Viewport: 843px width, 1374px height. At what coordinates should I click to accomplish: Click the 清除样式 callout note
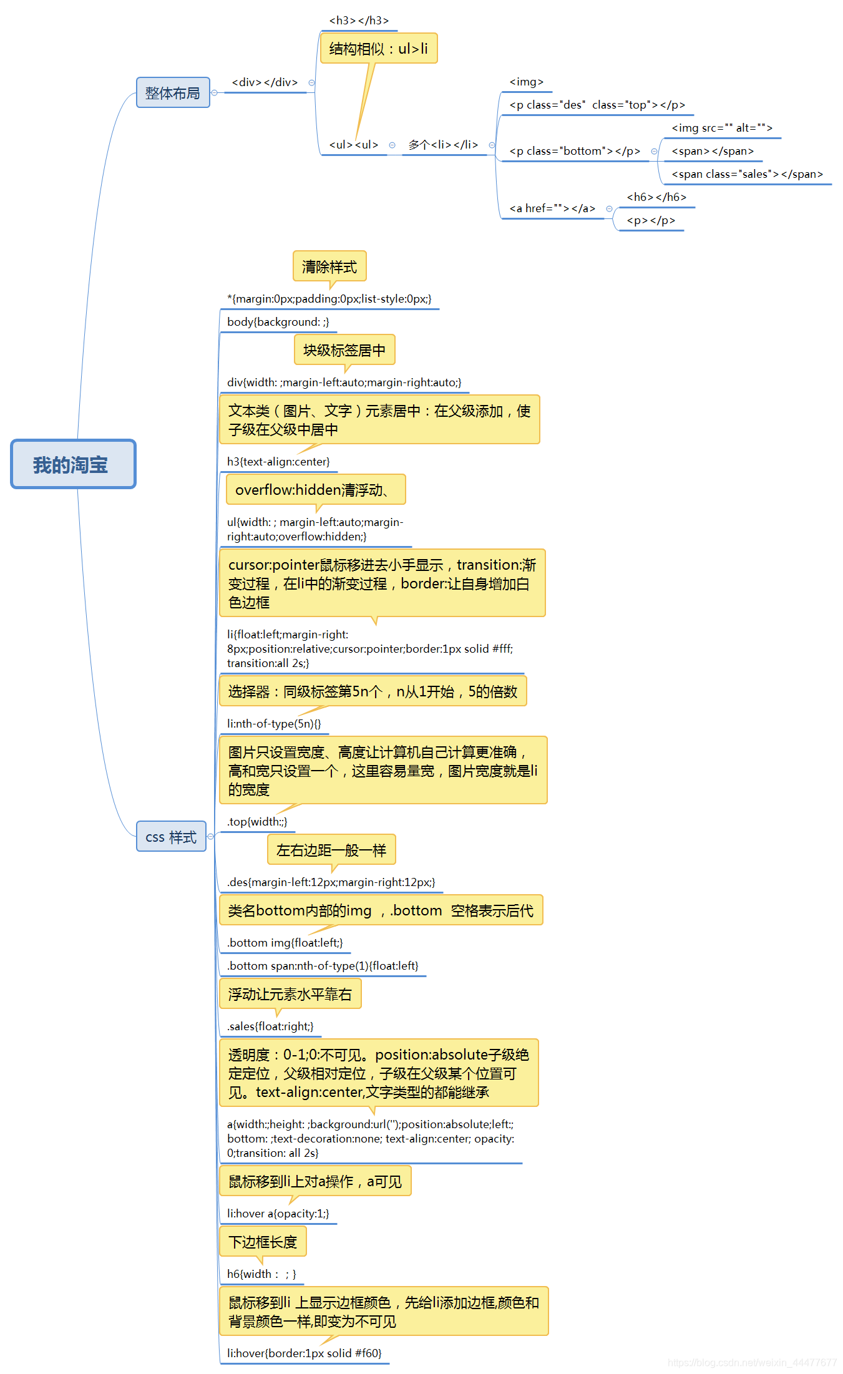329,266
